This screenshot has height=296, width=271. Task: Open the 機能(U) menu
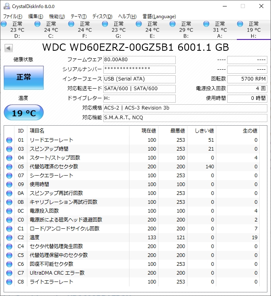57,17
